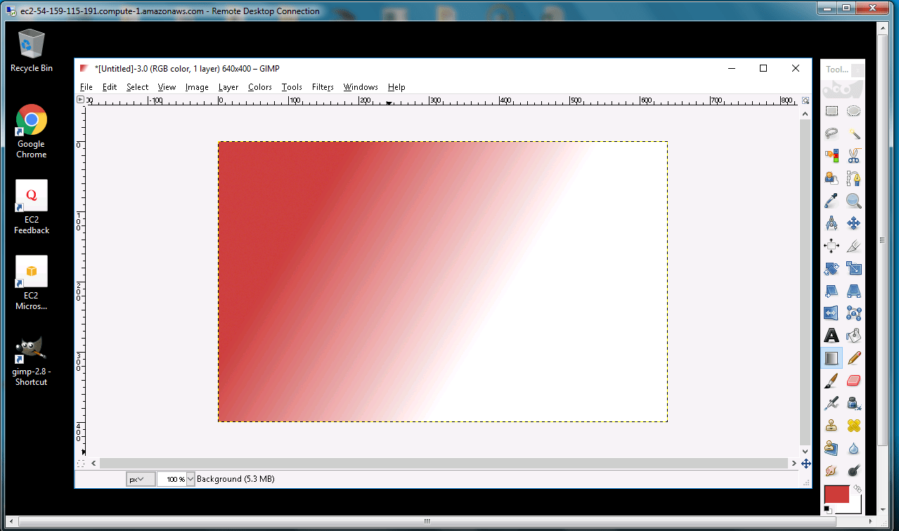The width and height of the screenshot is (899, 531).
Task: Toggle the Quick Mask button
Action: pos(80,464)
